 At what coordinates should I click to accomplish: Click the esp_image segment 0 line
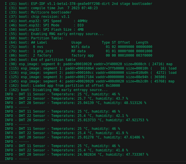[89, 64]
